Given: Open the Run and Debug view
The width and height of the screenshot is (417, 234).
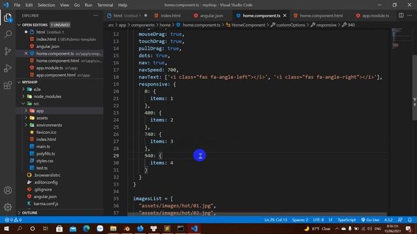Looking at the screenshot, I should click(x=8, y=68).
